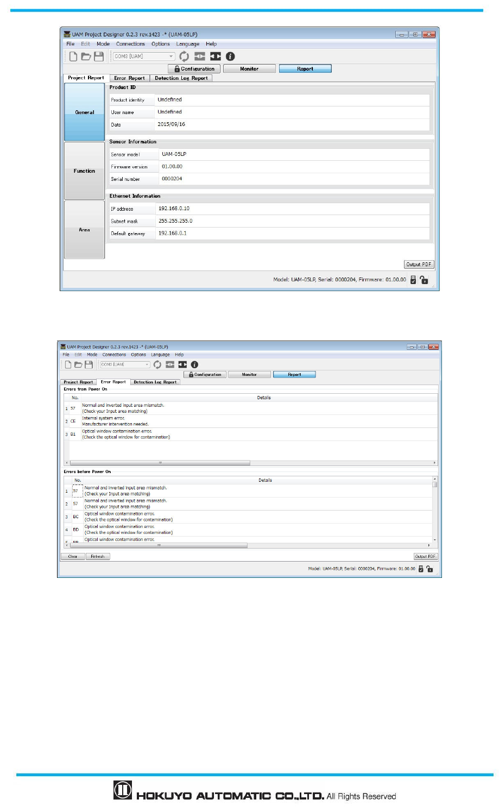Open the Help menu in upper window
Image resolution: width=499 pixels, height=812 pixels.
(211, 44)
